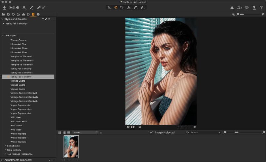Open the Library folder tool tab

pyautogui.click(x=3, y=15)
